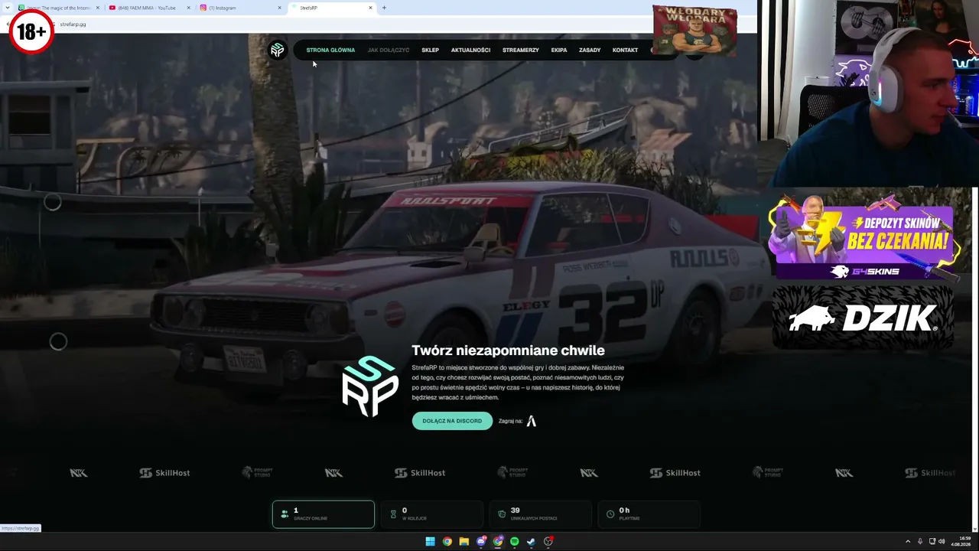Open OBS Studio from the taskbar
The width and height of the screenshot is (979, 551).
tap(548, 541)
